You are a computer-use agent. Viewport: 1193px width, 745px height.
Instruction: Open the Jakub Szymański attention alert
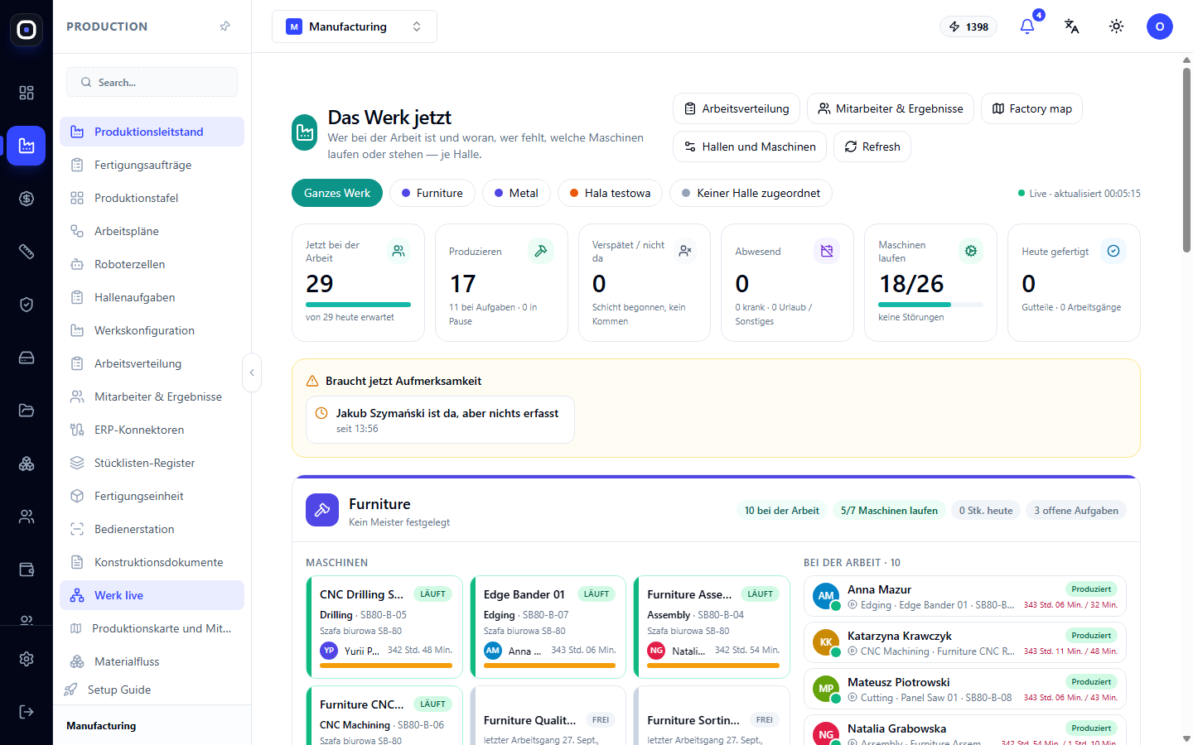440,420
